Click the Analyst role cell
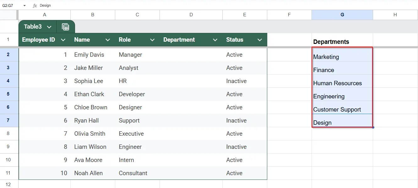The width and height of the screenshot is (418, 188). pos(137,68)
